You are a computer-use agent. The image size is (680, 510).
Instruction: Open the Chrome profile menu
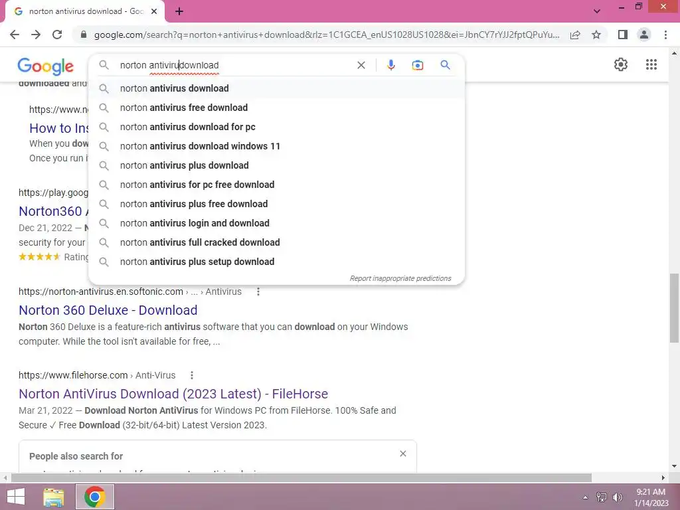click(644, 35)
